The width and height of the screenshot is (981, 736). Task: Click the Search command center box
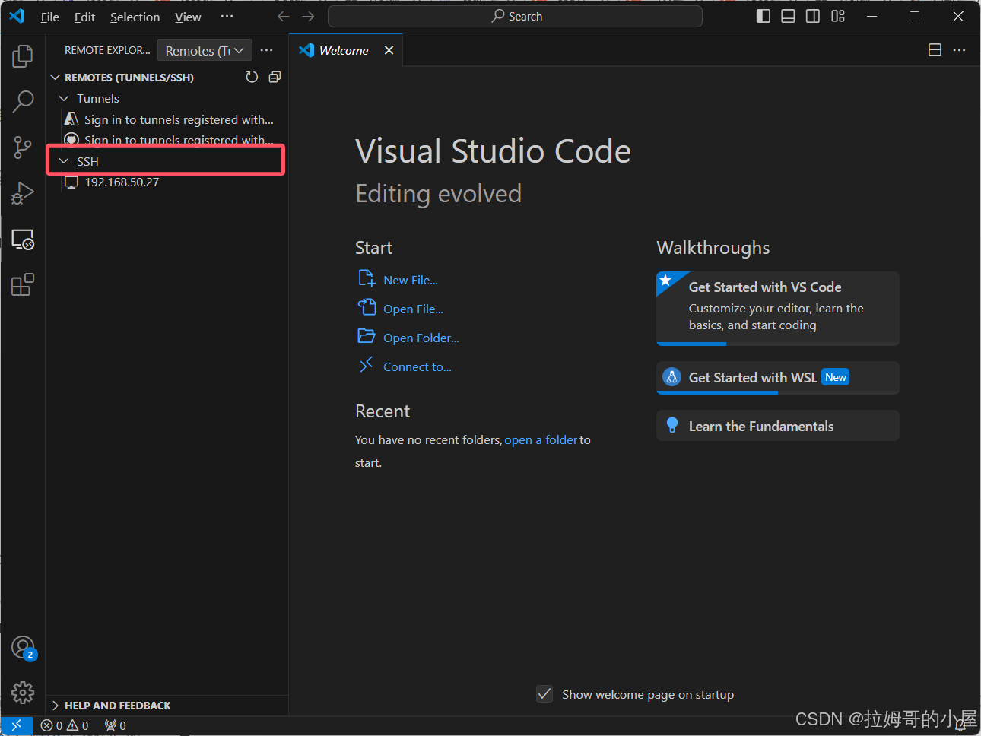click(x=515, y=16)
